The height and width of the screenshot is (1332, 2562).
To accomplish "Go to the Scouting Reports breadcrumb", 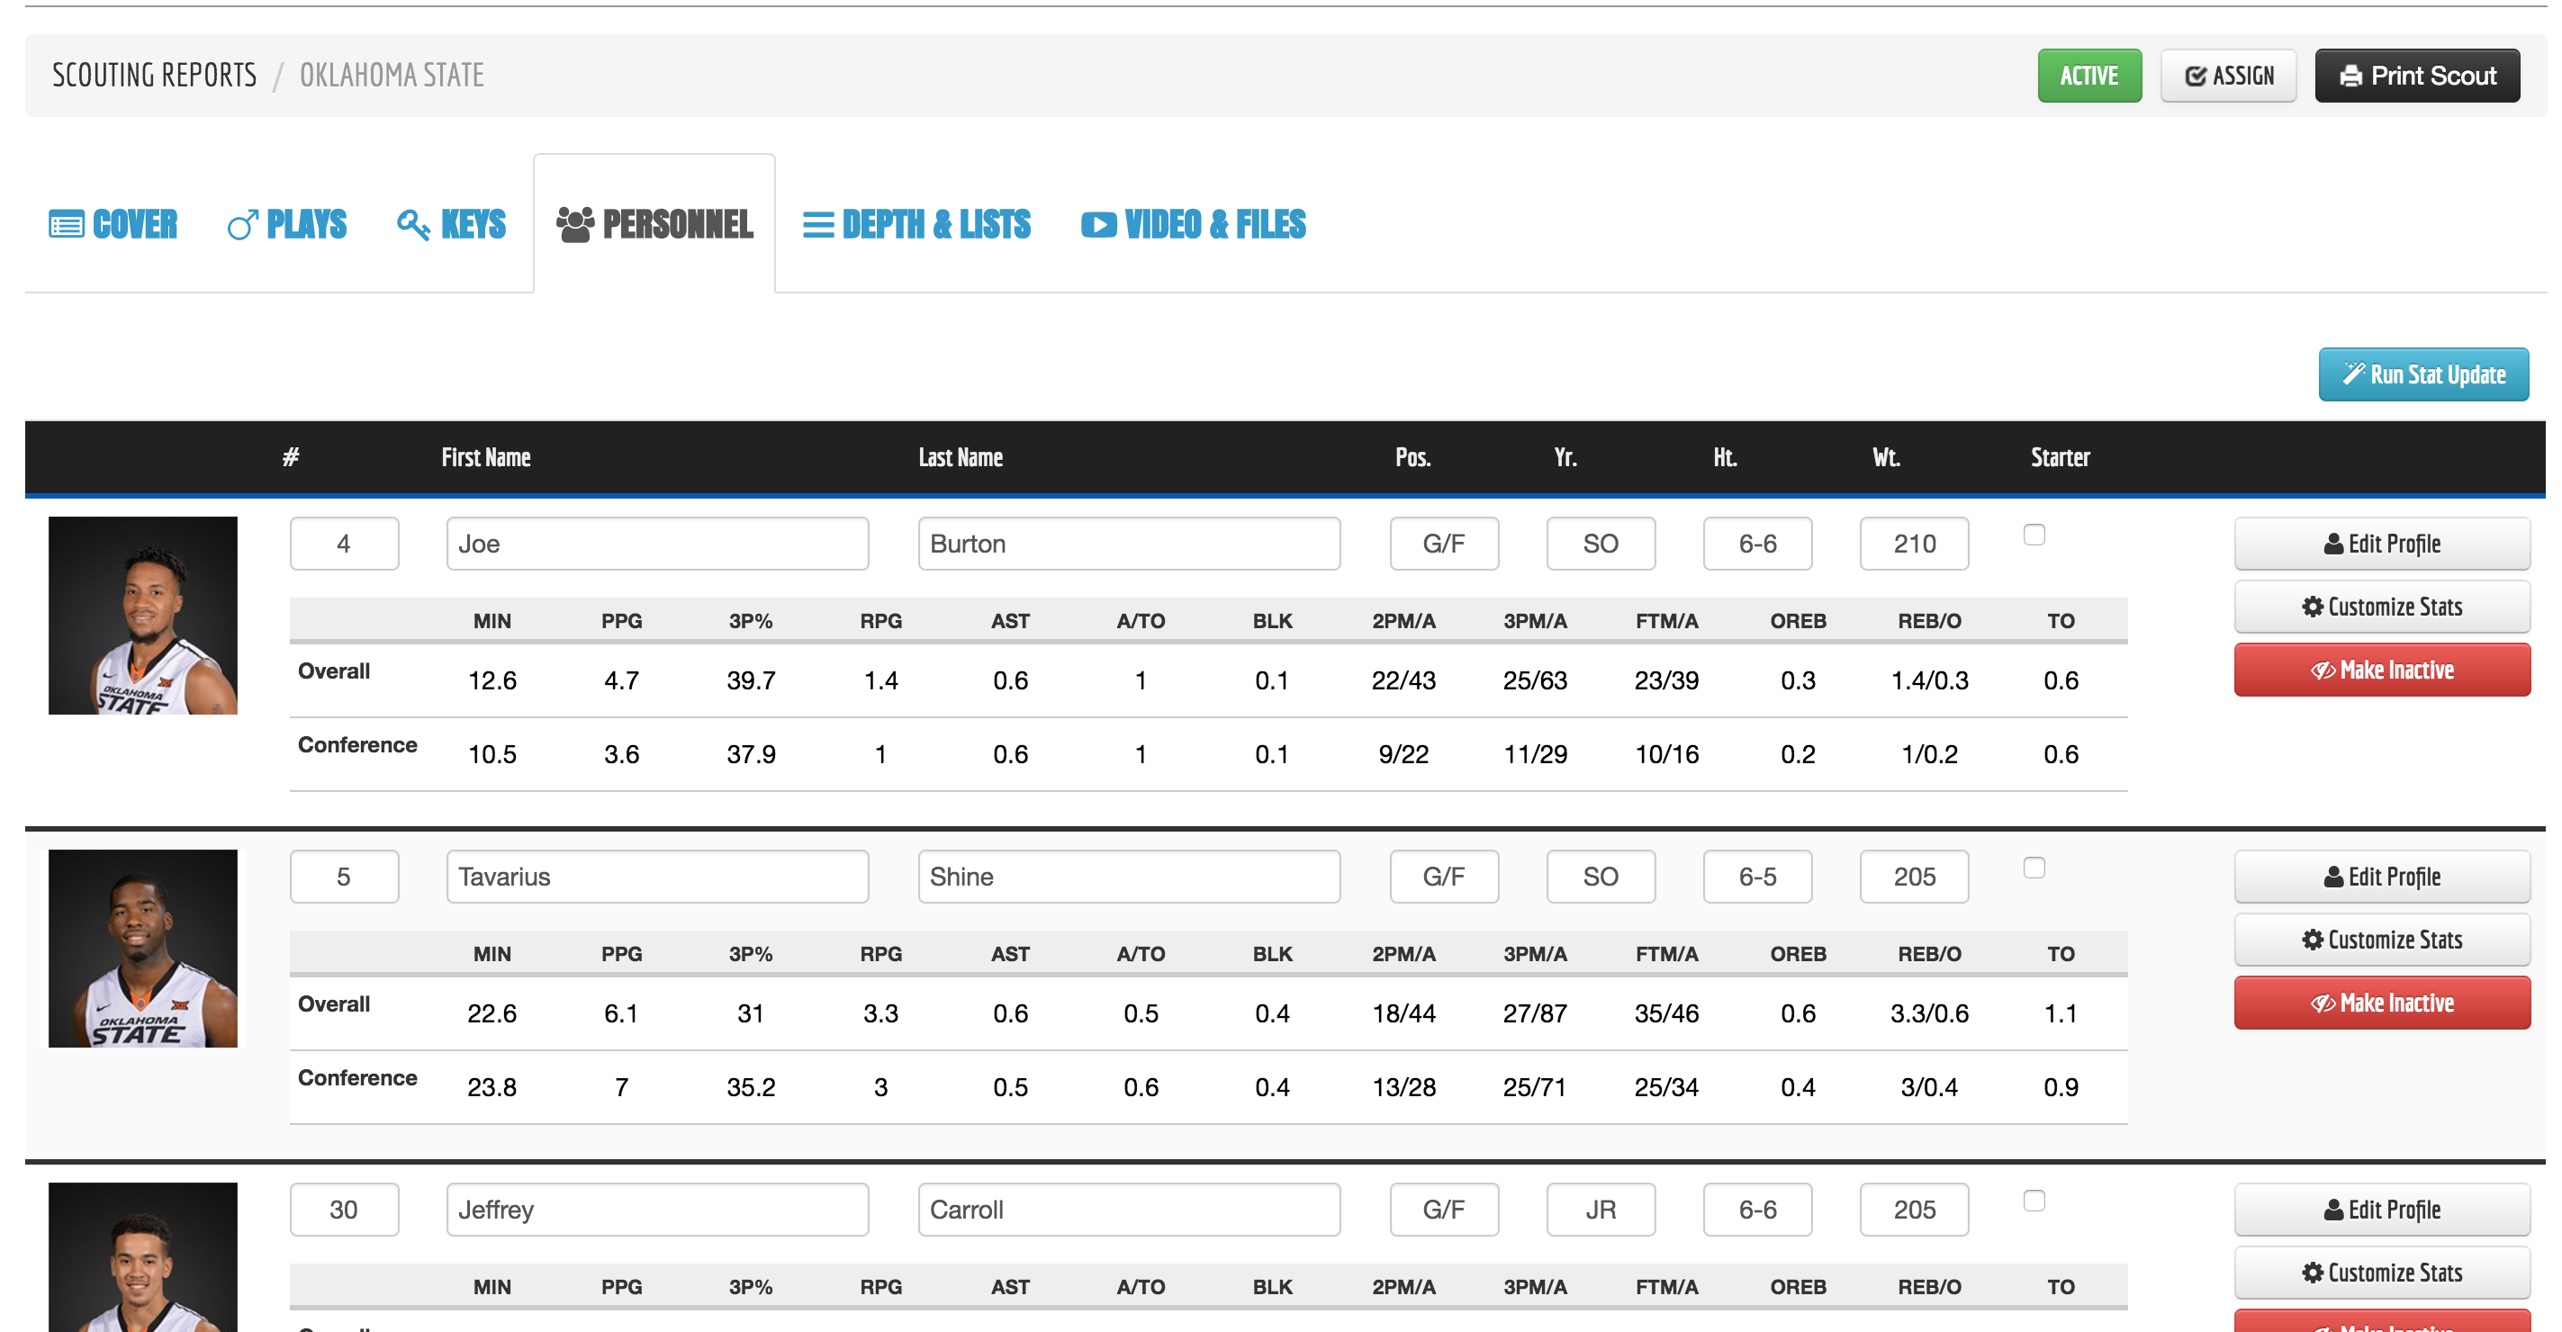I will tap(154, 76).
